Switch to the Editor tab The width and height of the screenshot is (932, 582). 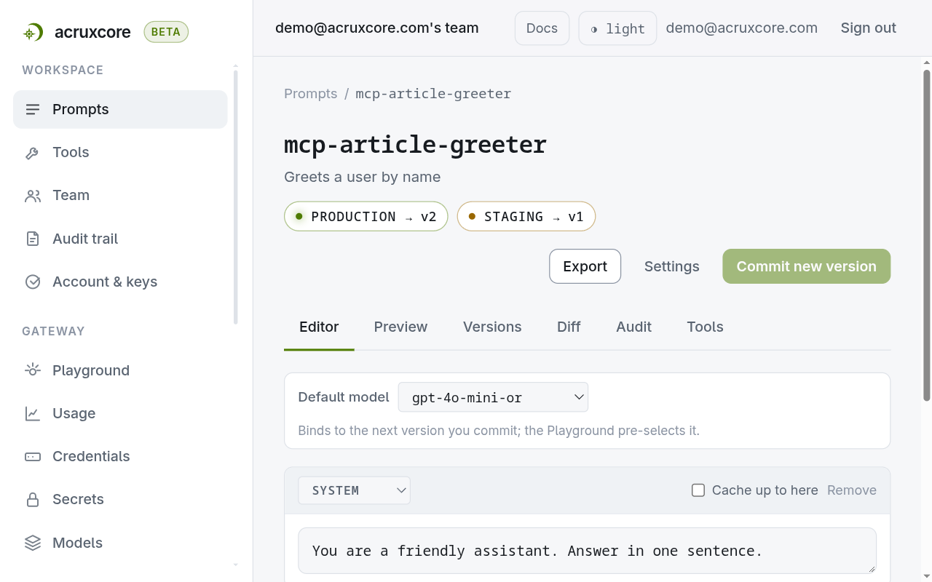tap(319, 327)
